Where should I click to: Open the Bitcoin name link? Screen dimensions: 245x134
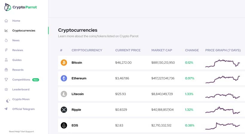(77, 63)
